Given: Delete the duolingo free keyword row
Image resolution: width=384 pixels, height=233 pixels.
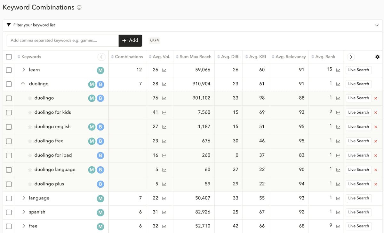Looking at the screenshot, I should (x=376, y=141).
